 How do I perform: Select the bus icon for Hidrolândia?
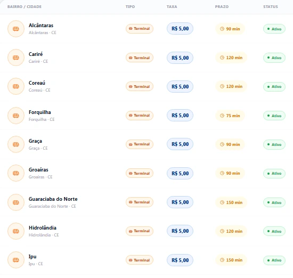point(16,231)
